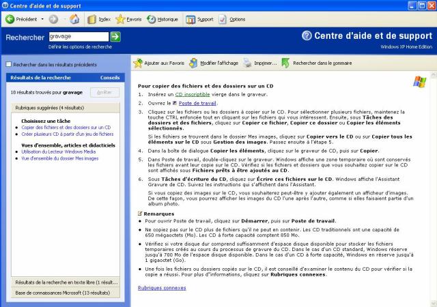Click the green Précédent back arrow
Viewport: 437px width, 307px height.
pyautogui.click(x=10, y=19)
